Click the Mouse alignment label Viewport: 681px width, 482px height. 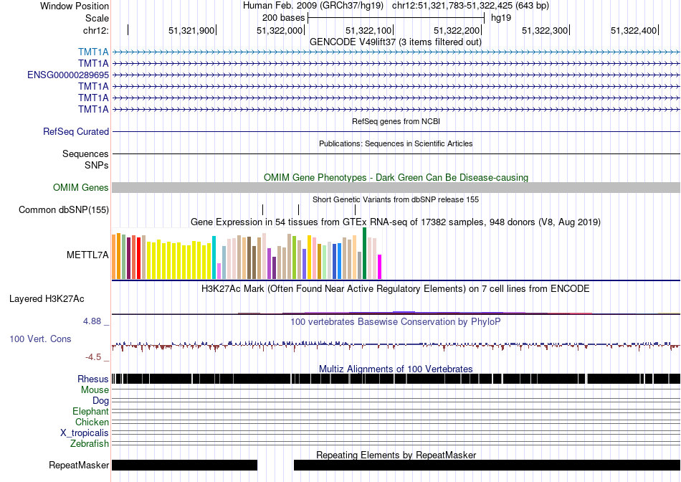point(95,390)
